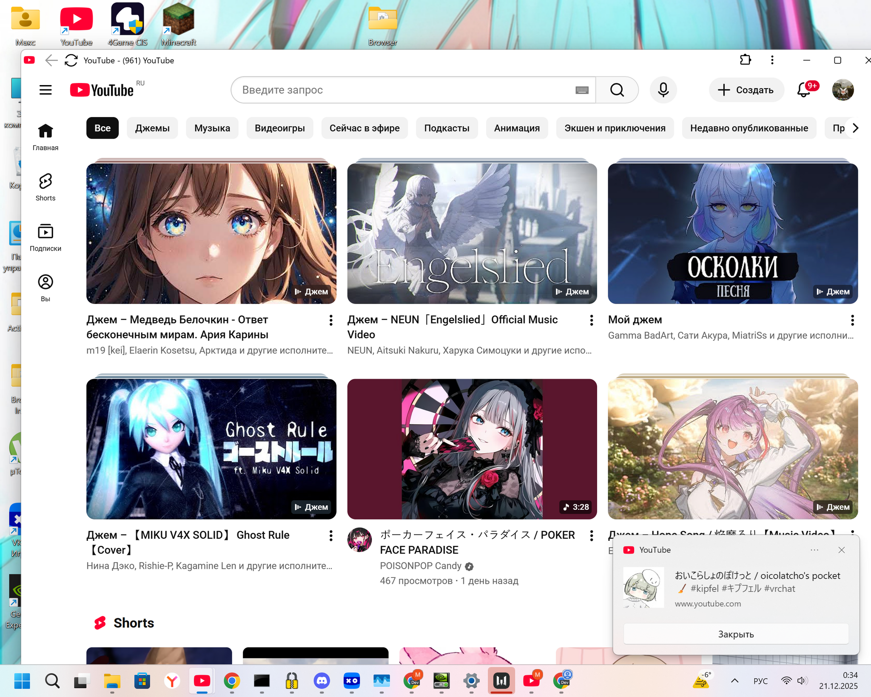Screen dimensions: 871x697
Task: Select the Сейчас в эфире filter chip
Action: (364, 128)
